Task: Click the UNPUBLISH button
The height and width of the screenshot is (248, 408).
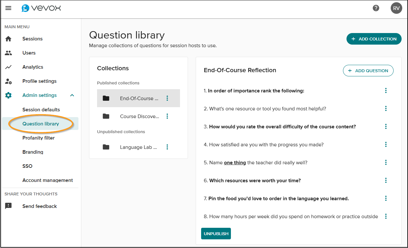Action: pyautogui.click(x=216, y=234)
